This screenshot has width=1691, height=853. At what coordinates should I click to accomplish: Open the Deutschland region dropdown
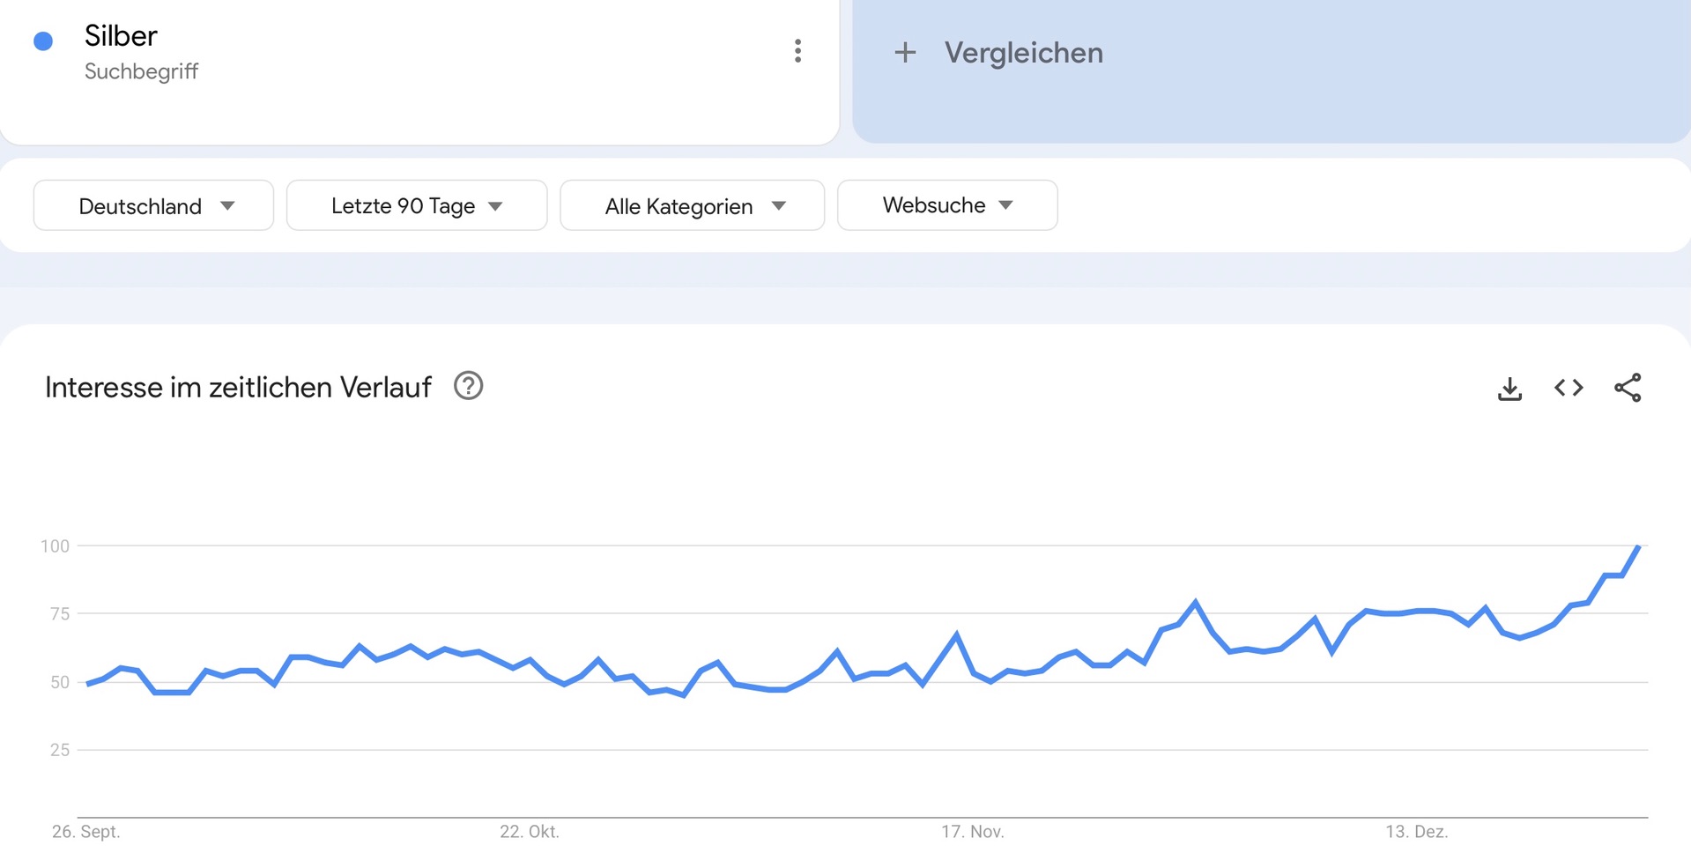154,206
